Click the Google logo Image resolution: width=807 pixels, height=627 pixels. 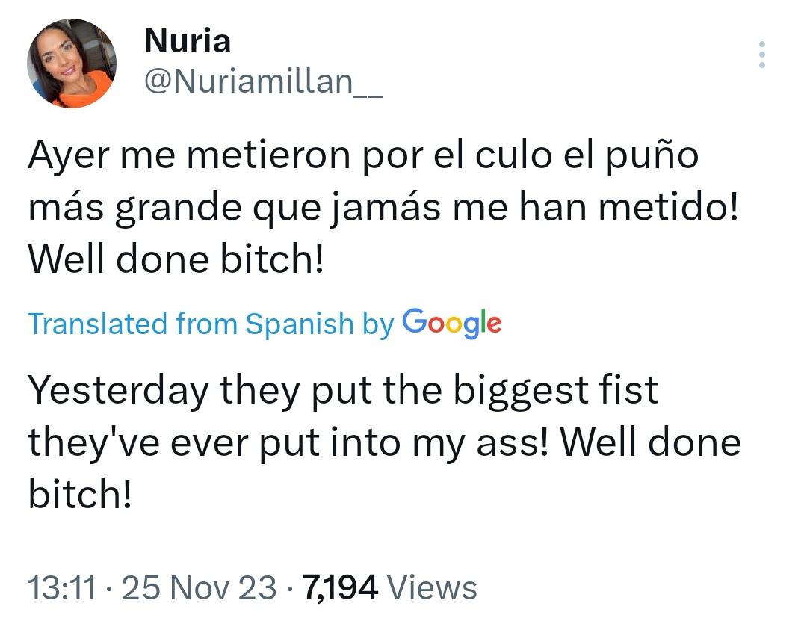451,323
